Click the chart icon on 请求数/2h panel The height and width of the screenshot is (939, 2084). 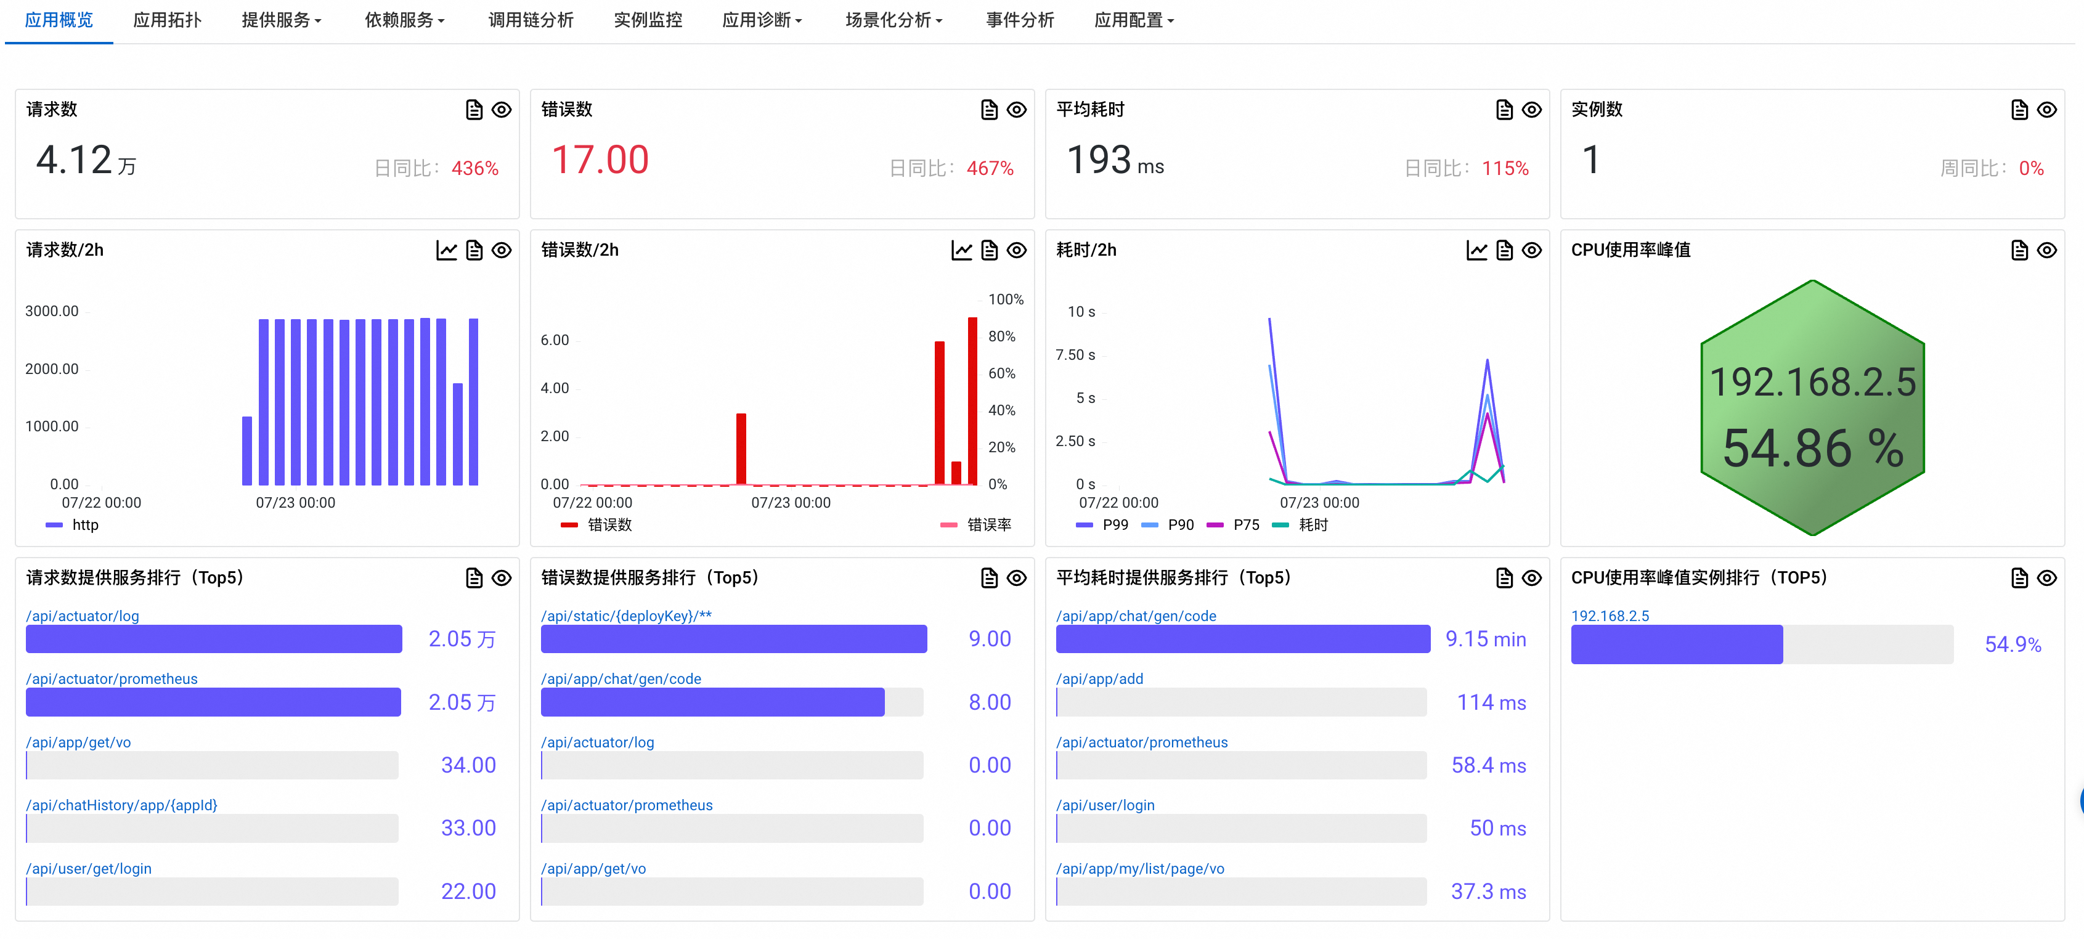pyautogui.click(x=447, y=251)
